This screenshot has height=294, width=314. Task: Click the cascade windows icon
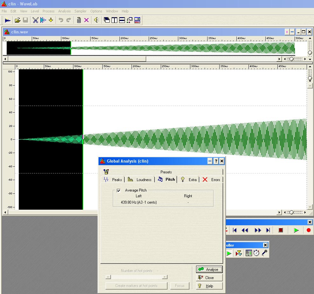tap(107, 20)
